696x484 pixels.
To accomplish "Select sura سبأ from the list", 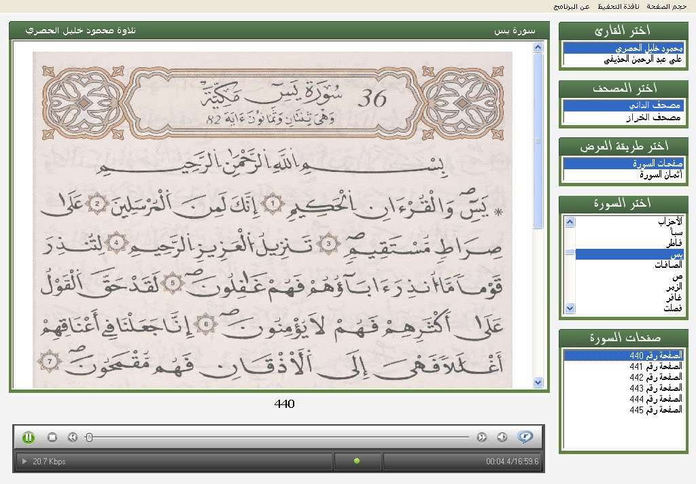I will 629,232.
